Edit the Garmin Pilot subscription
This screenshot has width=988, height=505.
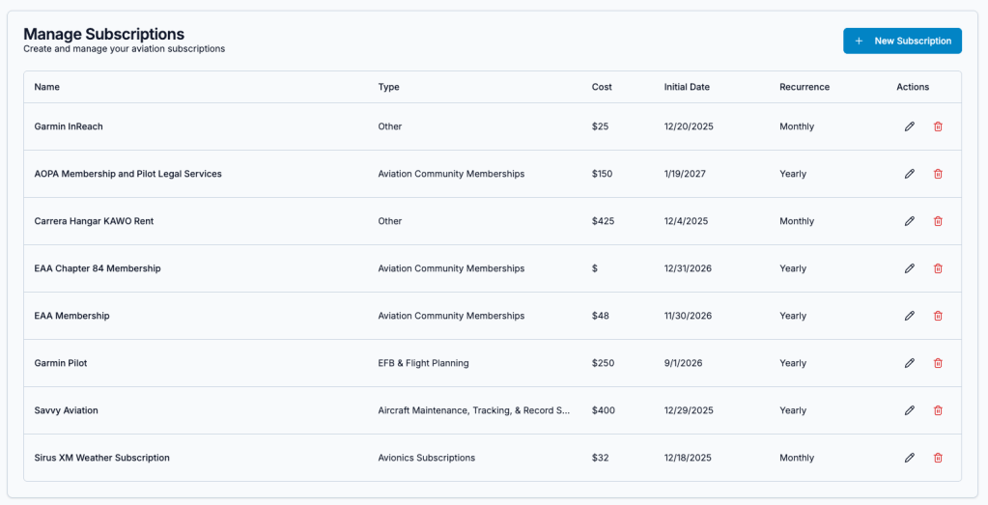909,363
